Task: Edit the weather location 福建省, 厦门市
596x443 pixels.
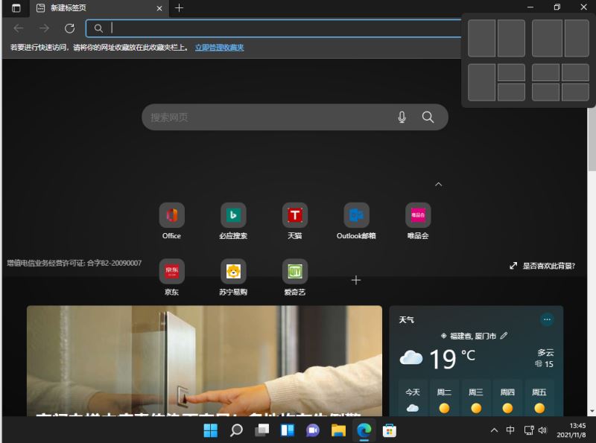Action: [x=504, y=336]
